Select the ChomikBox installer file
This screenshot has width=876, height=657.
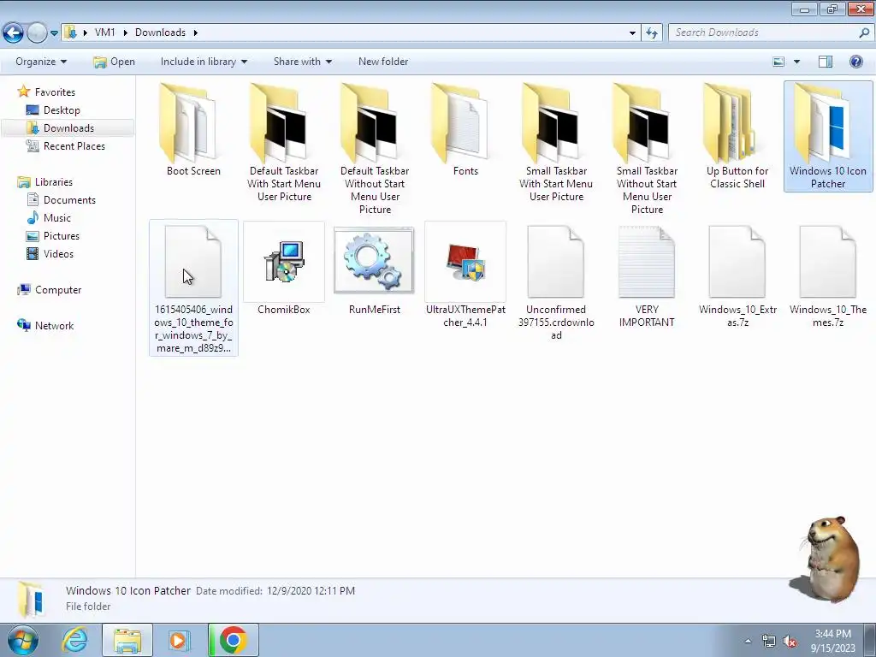pos(284,269)
